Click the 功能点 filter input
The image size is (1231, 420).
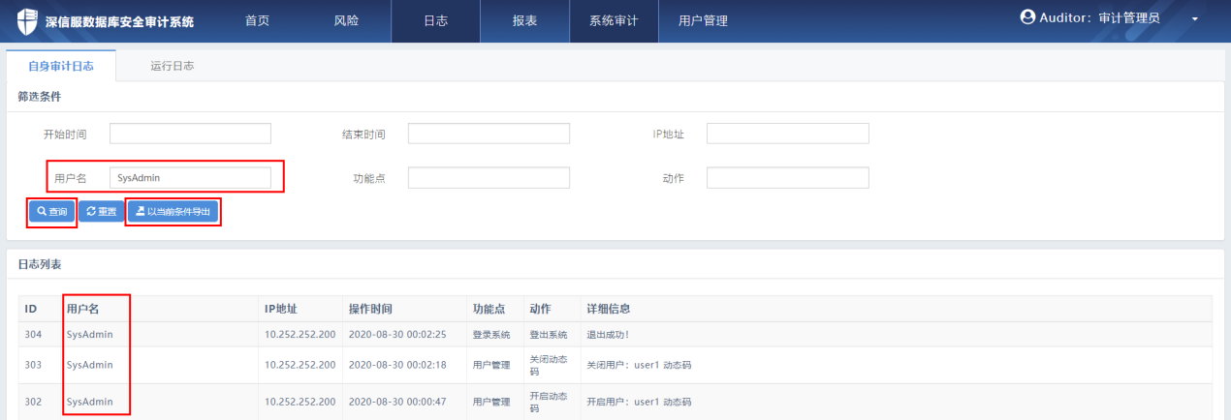pos(489,178)
